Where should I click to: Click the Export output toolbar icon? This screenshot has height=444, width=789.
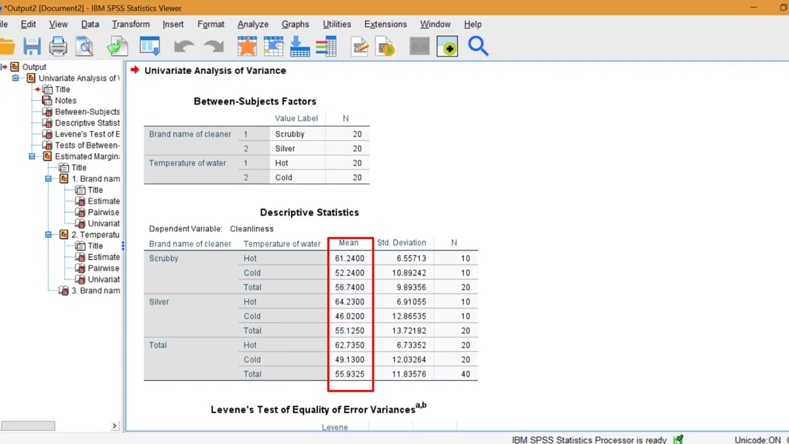[x=117, y=47]
